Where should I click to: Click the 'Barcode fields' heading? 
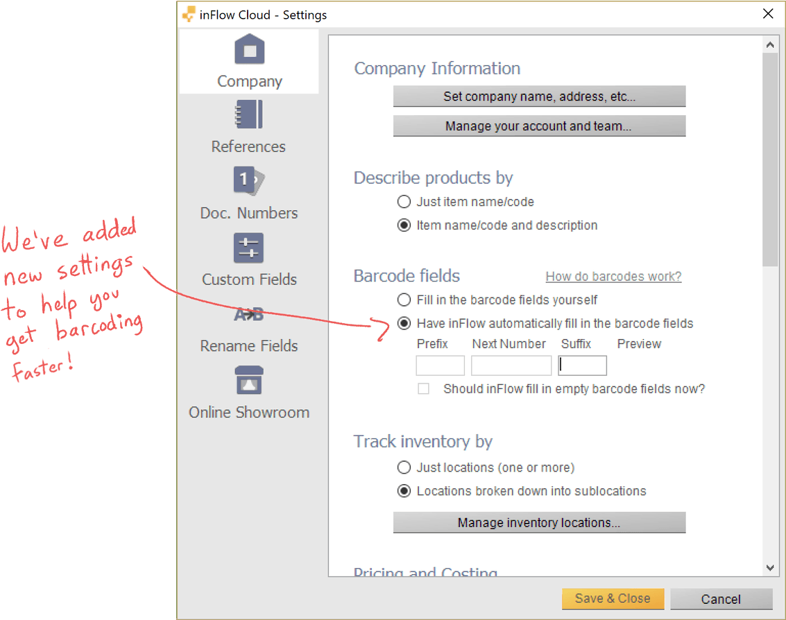click(407, 275)
